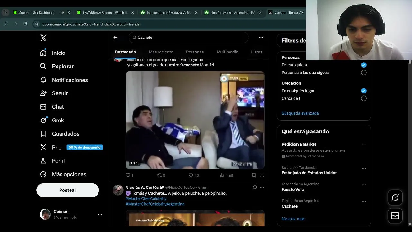Switch to the Más reciente tab
This screenshot has height=232, width=412.
[161, 52]
